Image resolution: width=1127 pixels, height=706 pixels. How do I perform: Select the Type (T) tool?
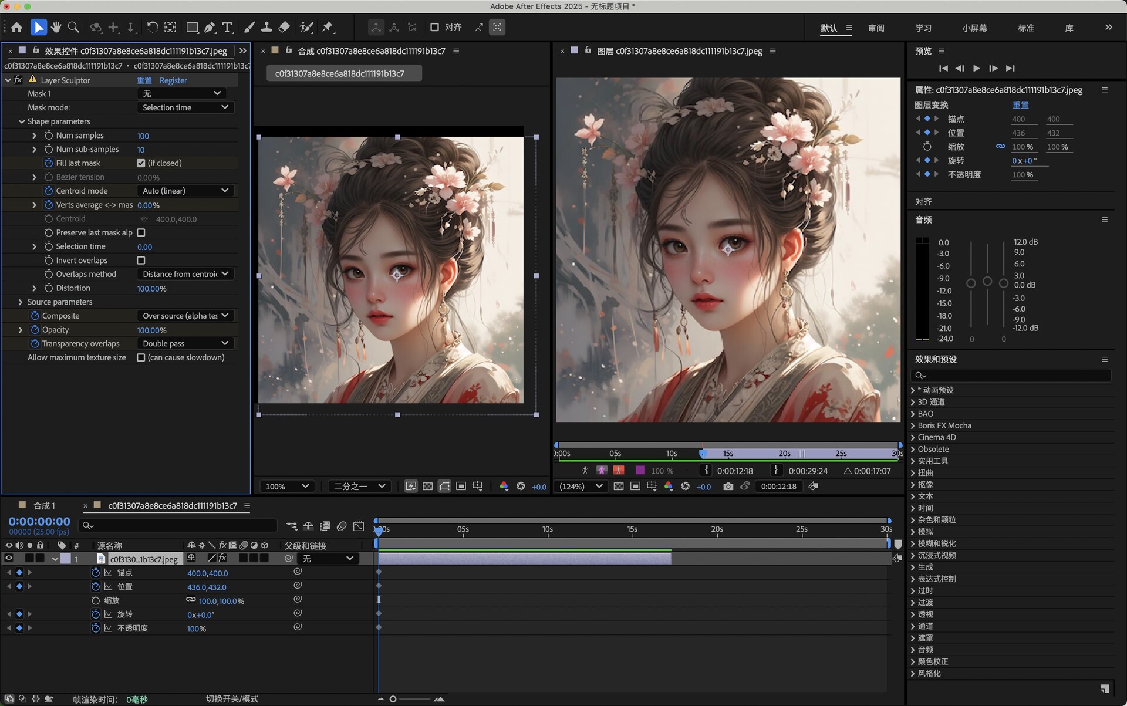point(227,27)
